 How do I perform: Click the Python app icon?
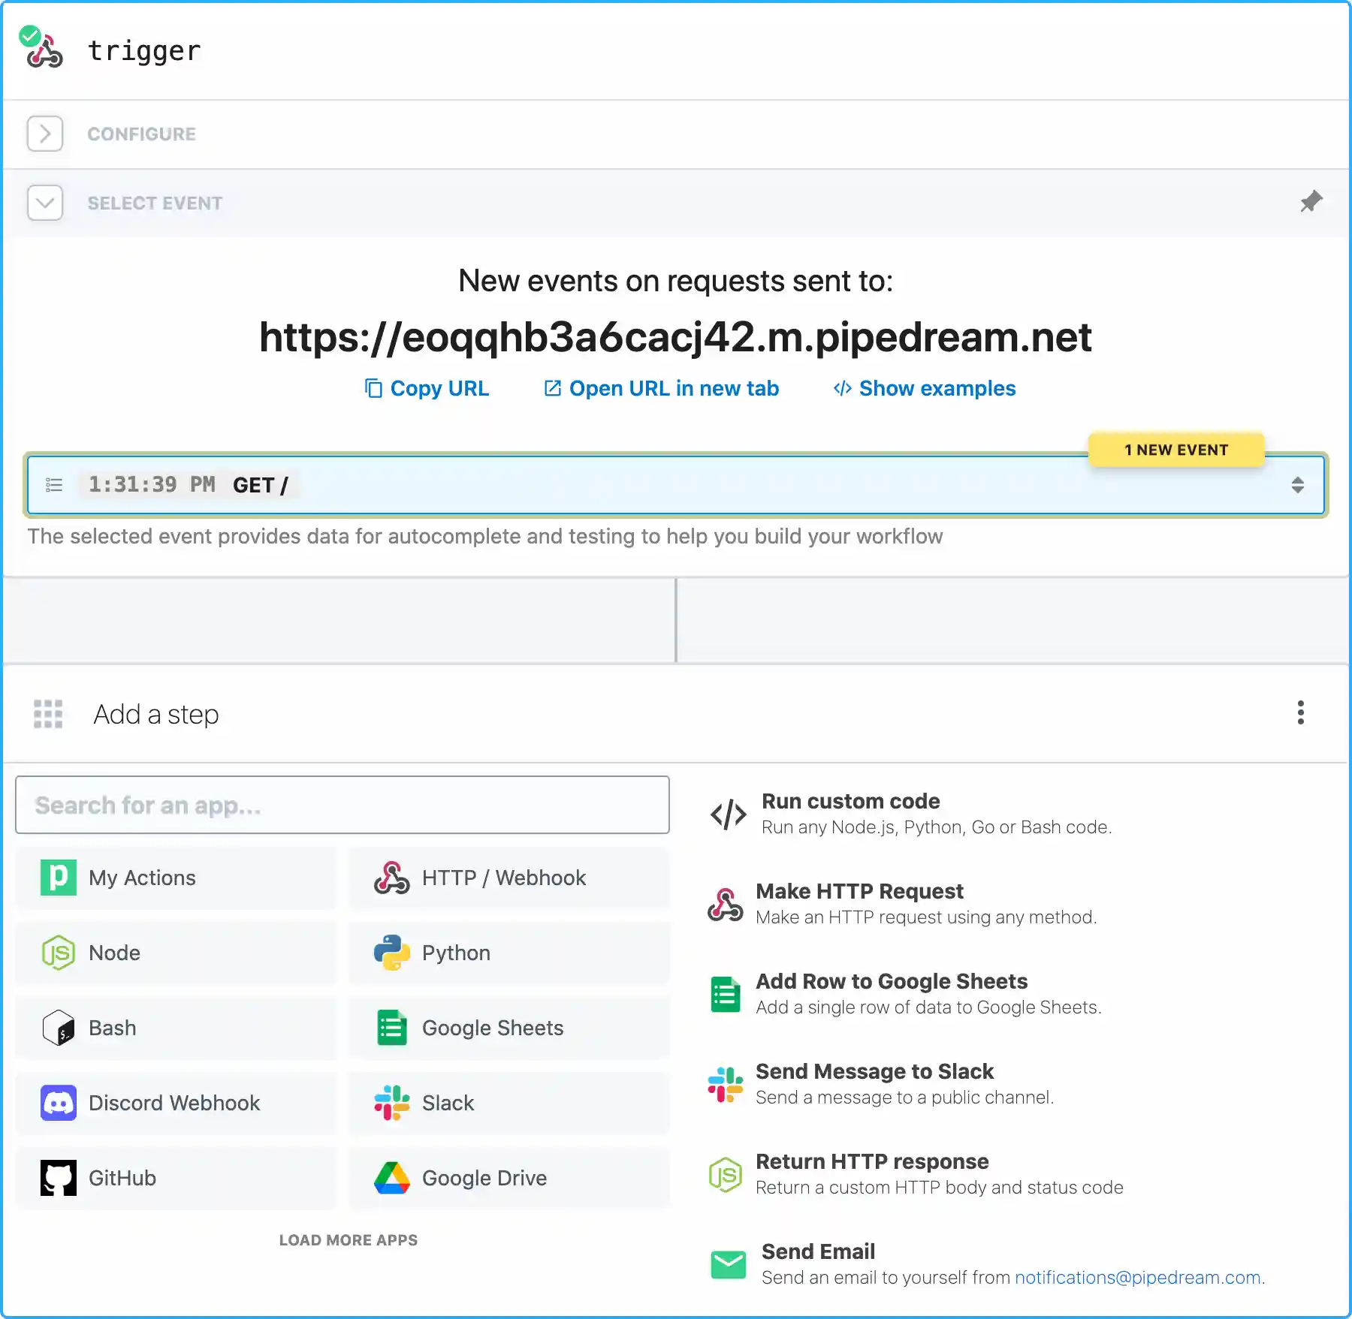coord(391,953)
